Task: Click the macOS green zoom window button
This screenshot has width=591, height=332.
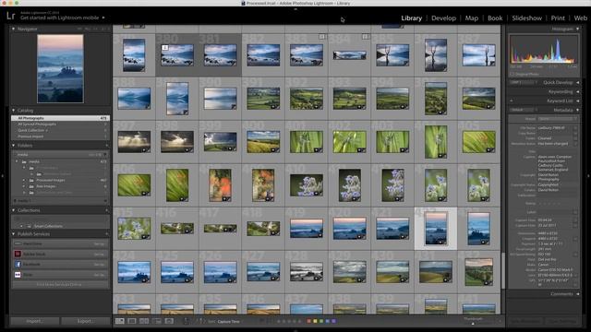Action: tap(17, 3)
